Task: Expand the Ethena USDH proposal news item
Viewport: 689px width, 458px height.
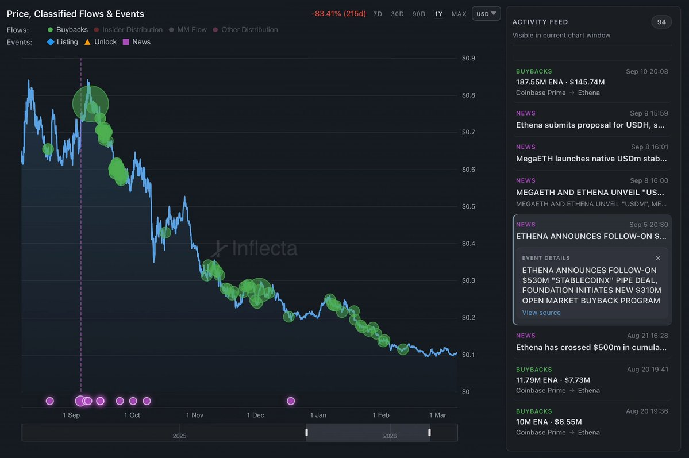Action: 592,125
